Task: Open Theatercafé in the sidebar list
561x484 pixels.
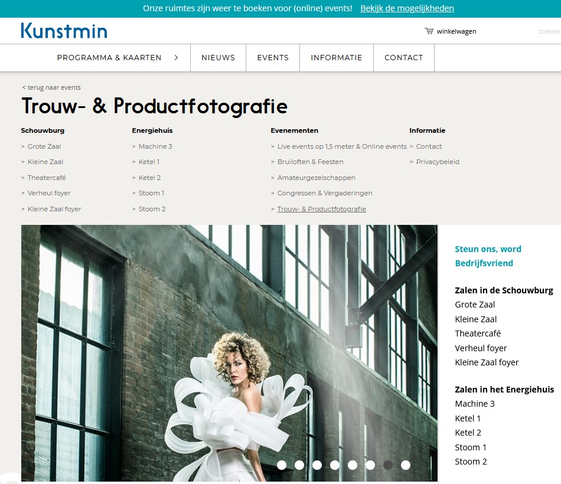Action: tap(478, 333)
